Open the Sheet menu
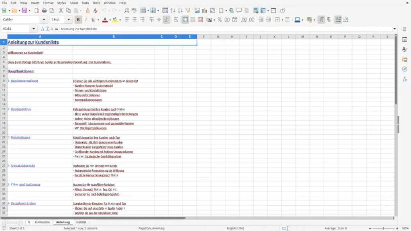411x231 pixels. [x=74, y=3]
